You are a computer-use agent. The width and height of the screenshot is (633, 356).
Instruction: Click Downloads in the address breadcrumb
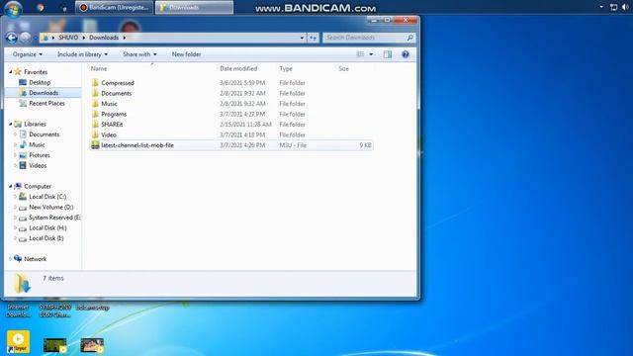(x=104, y=38)
